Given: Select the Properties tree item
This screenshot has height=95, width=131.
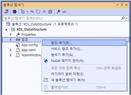Looking at the screenshot, I should (29, 35).
